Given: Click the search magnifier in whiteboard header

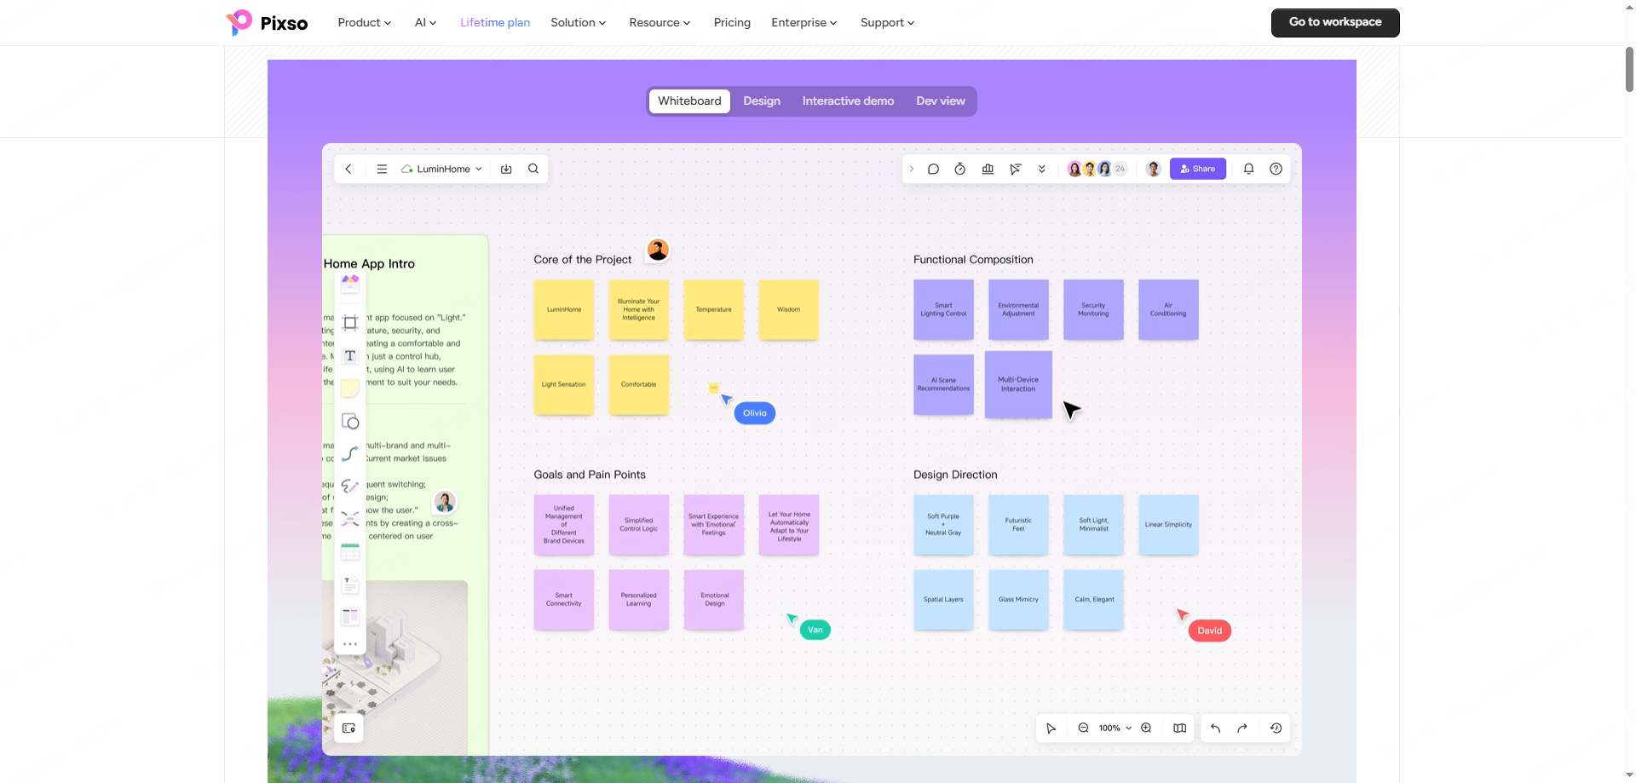Looking at the screenshot, I should coord(533,169).
